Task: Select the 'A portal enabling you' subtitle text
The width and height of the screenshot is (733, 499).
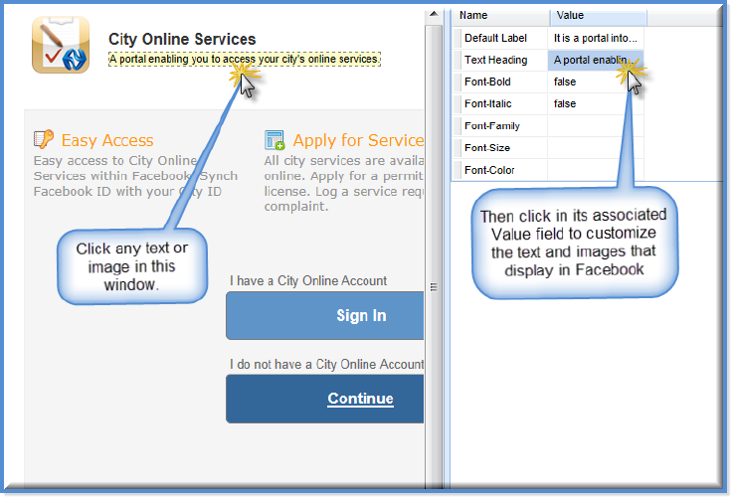Action: click(x=245, y=59)
